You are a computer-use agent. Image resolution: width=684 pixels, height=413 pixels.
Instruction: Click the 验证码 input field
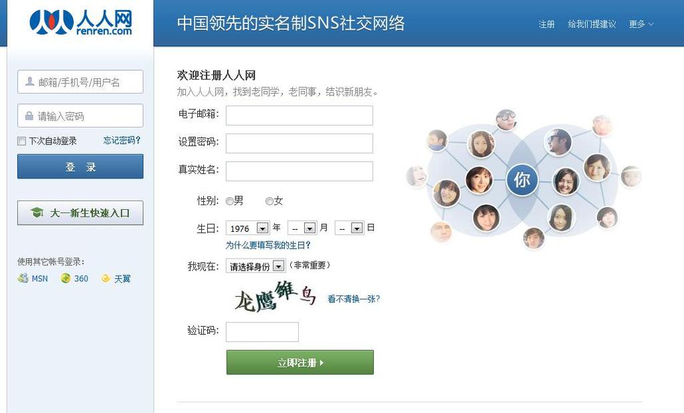[262, 332]
